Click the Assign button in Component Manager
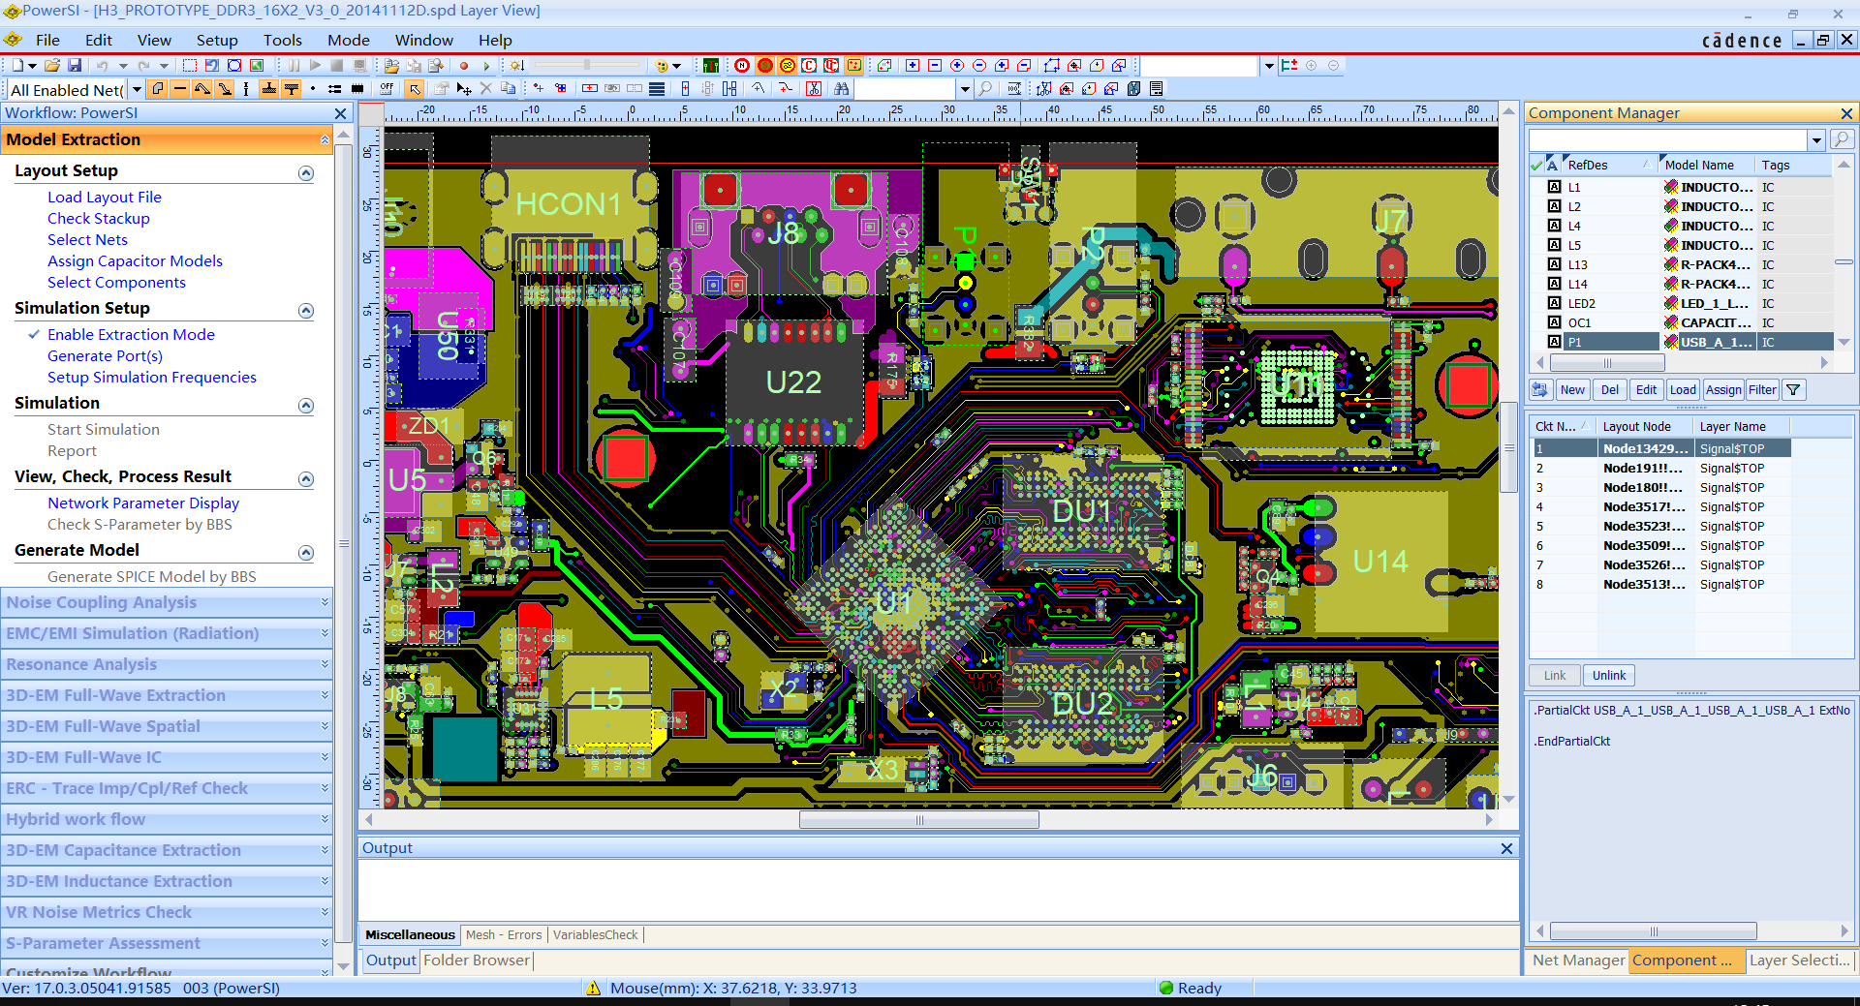 [x=1722, y=390]
